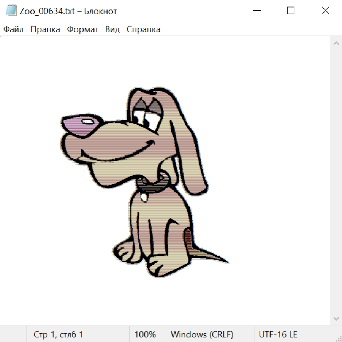This screenshot has width=342, height=342.
Task: Open the Вид menu
Action: pos(112,30)
